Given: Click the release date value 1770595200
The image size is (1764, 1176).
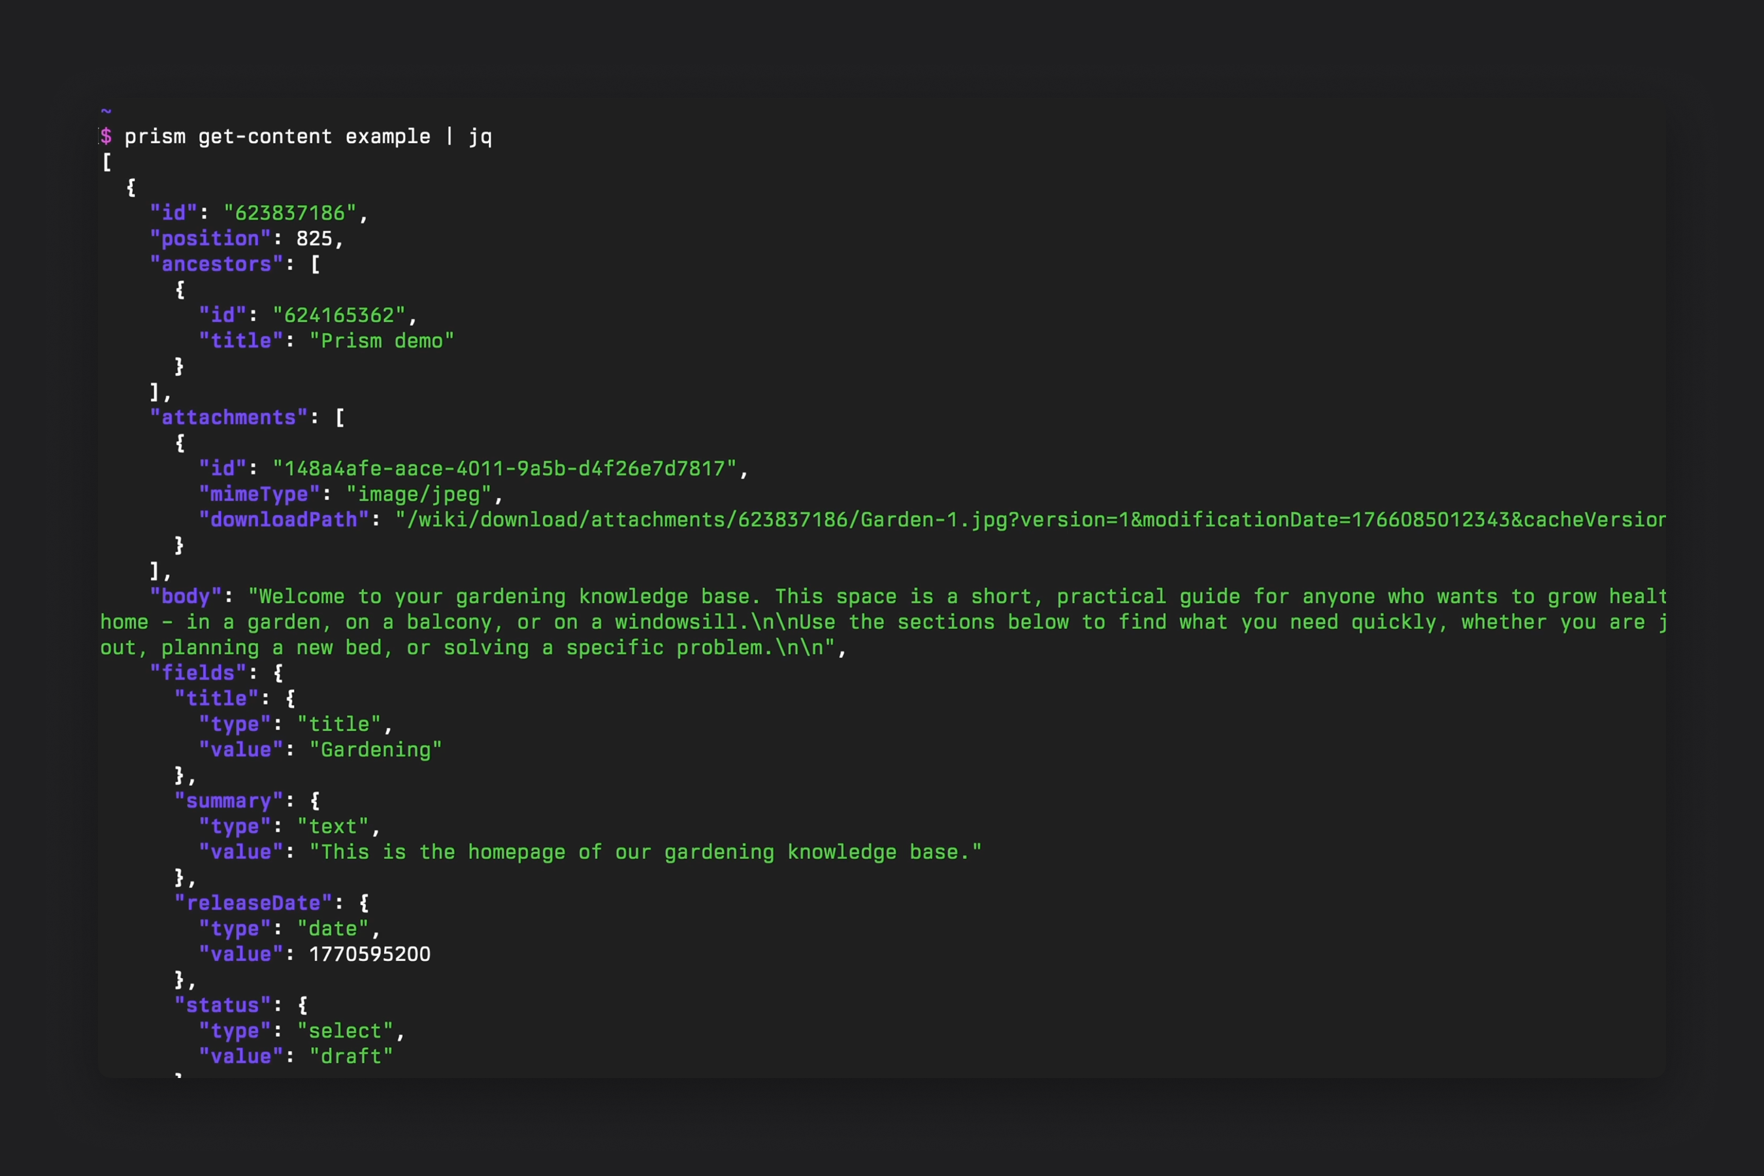Looking at the screenshot, I should (x=369, y=954).
